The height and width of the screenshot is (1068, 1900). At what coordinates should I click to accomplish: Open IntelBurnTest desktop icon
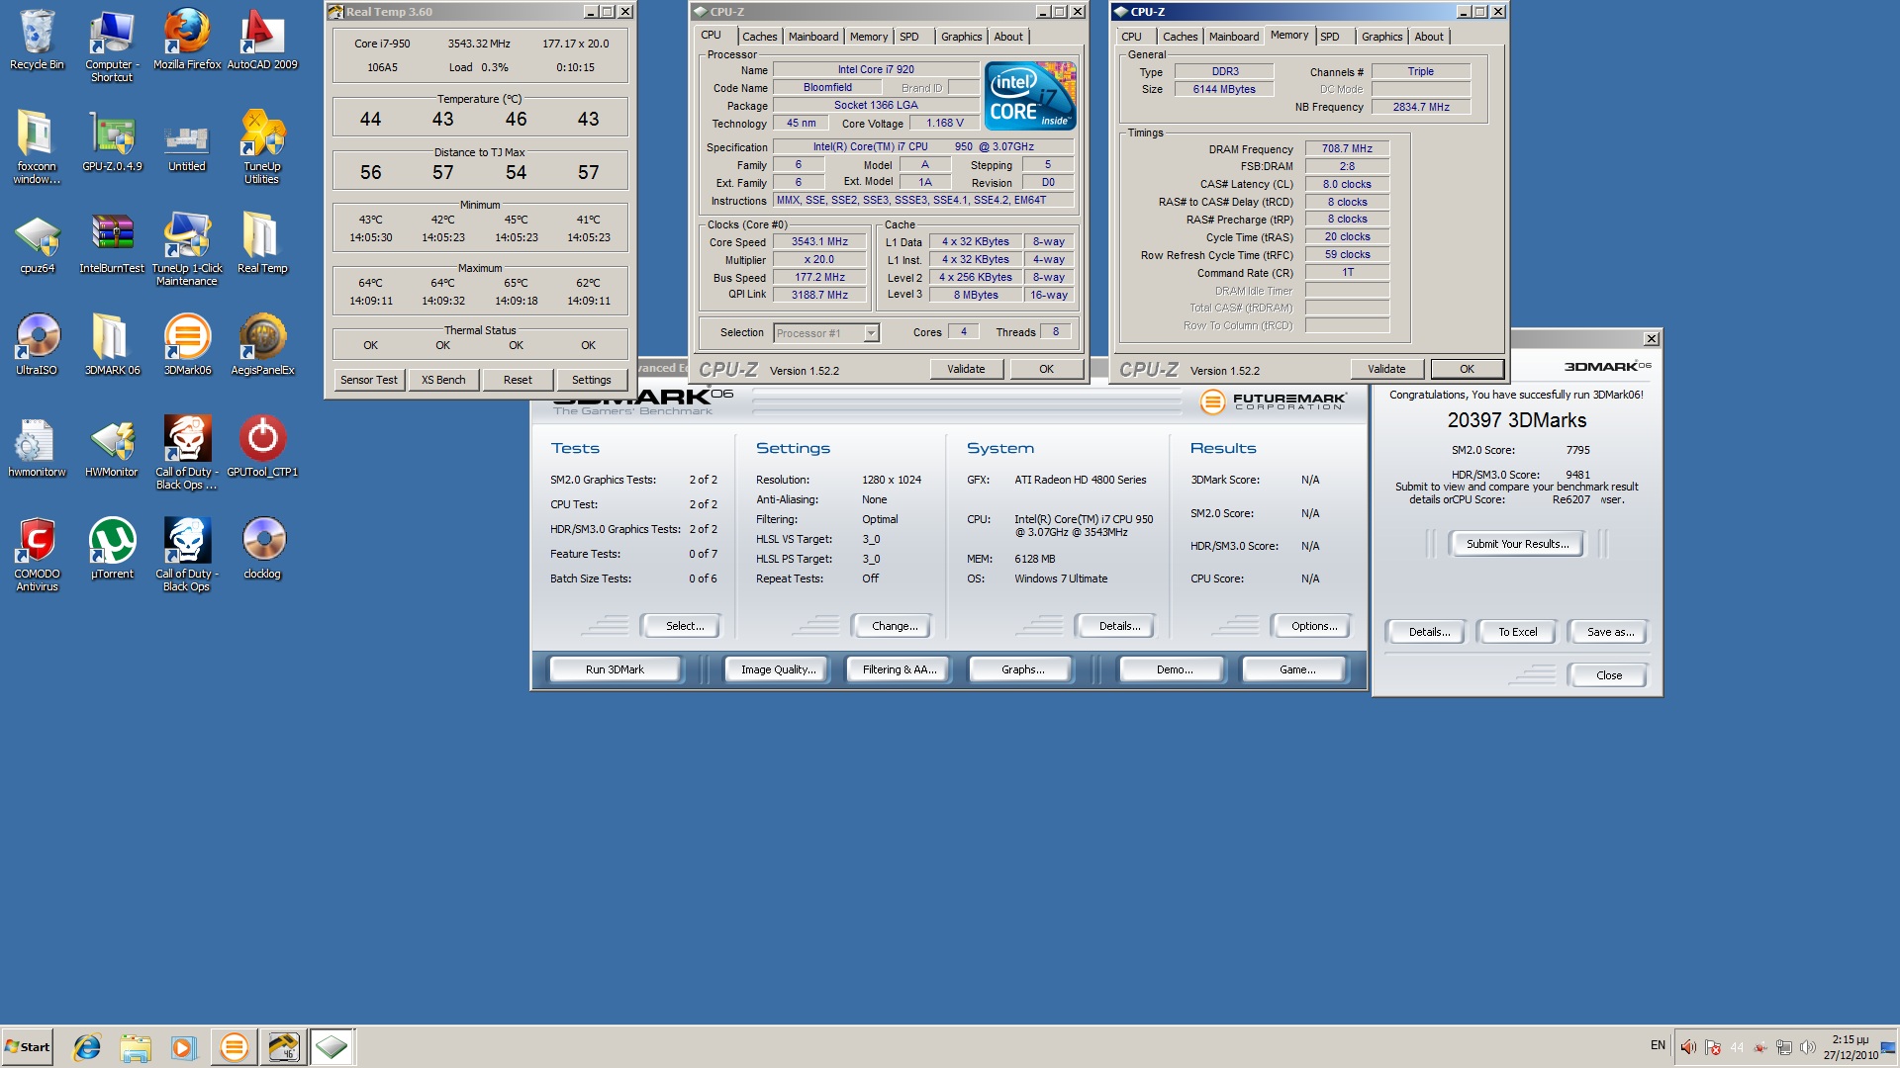112,243
